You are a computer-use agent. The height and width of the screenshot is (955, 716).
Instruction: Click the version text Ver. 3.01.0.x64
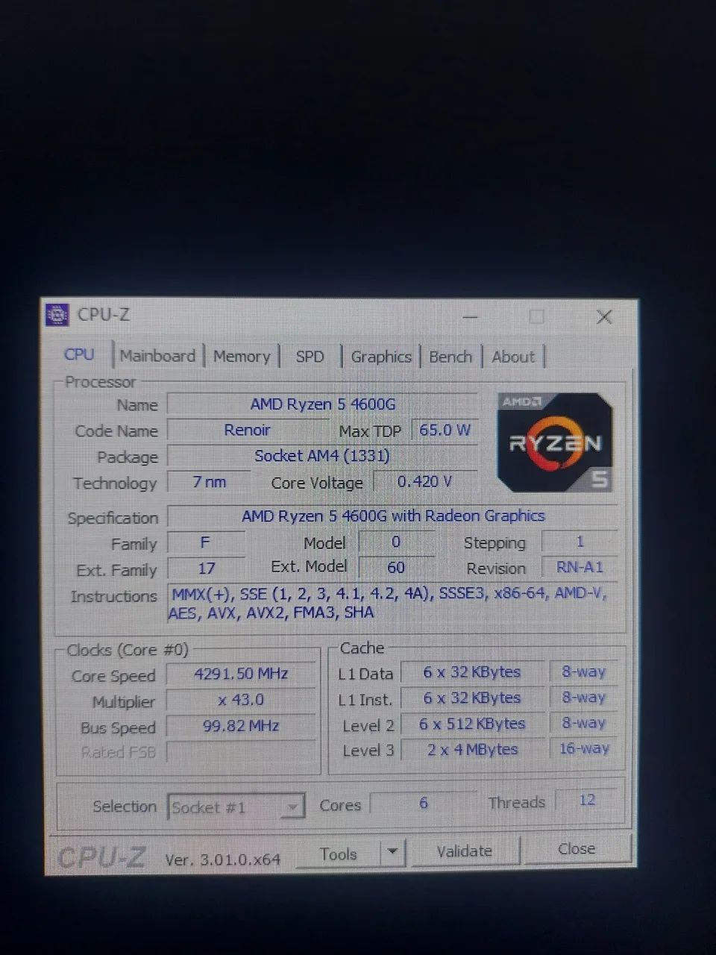pos(222,859)
